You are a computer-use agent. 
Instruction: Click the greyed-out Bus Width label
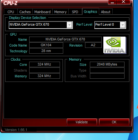(x=78, y=76)
